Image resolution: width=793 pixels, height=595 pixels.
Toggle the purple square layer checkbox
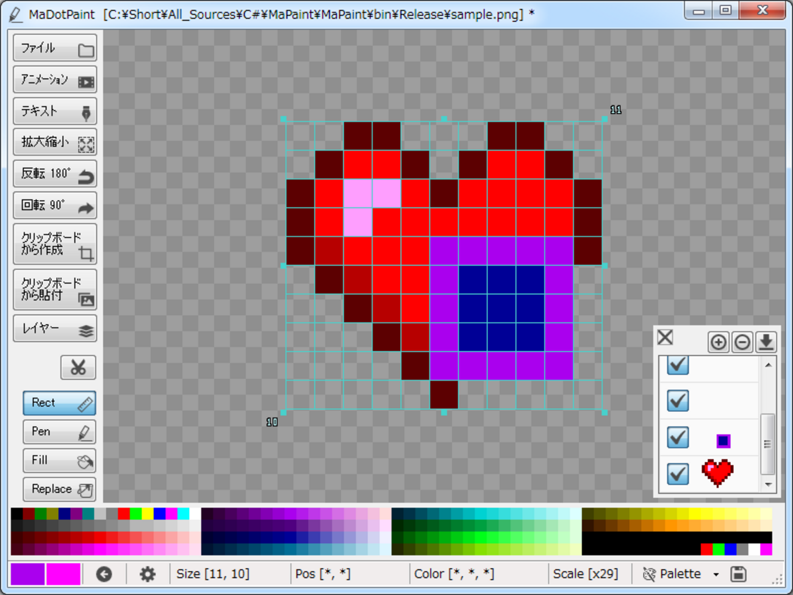click(678, 437)
